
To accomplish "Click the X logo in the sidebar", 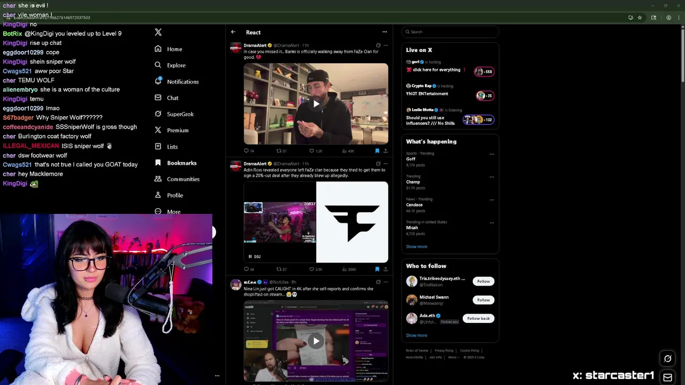I will coord(158,32).
